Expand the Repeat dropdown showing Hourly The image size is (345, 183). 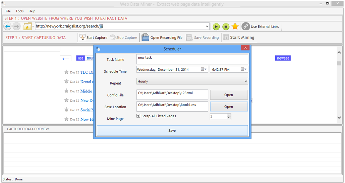coord(246,81)
